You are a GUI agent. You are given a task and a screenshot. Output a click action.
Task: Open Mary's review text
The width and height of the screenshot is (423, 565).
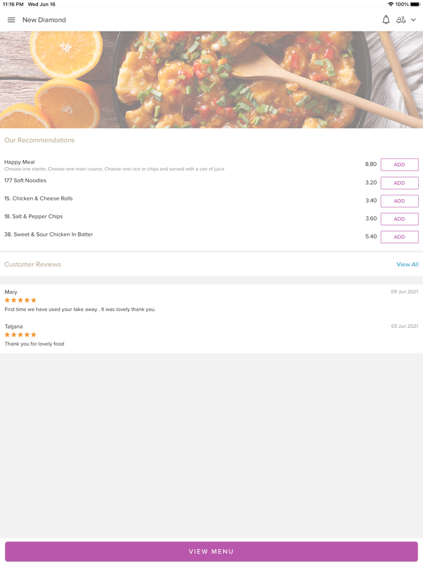80,309
